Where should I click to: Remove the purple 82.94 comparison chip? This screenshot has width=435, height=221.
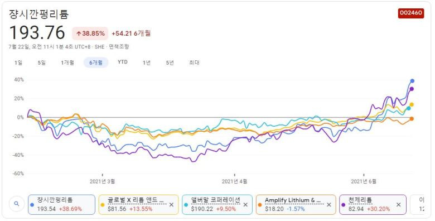coord(399,205)
